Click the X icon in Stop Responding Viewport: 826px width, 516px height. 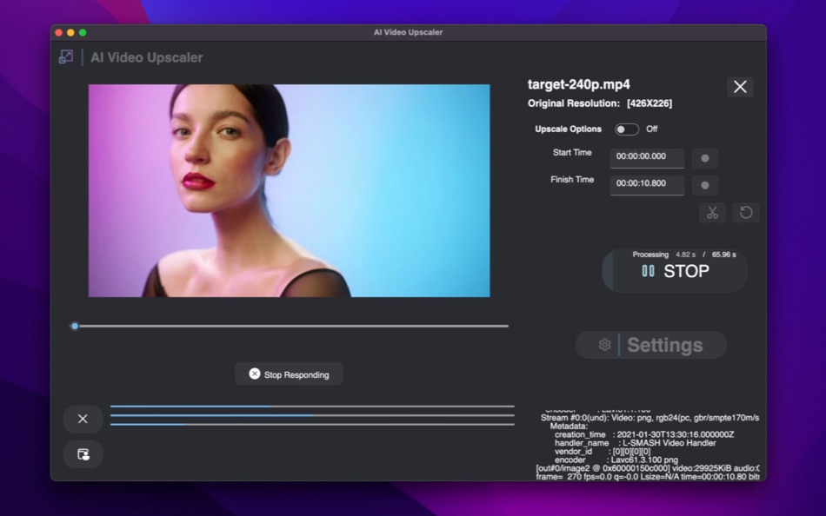(x=253, y=374)
